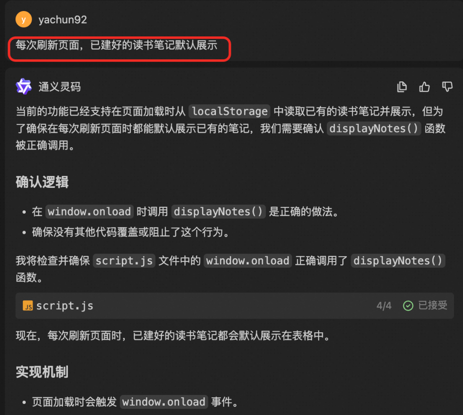Click the 确认逻辑 heading
The image size is (463, 415).
tap(42, 182)
